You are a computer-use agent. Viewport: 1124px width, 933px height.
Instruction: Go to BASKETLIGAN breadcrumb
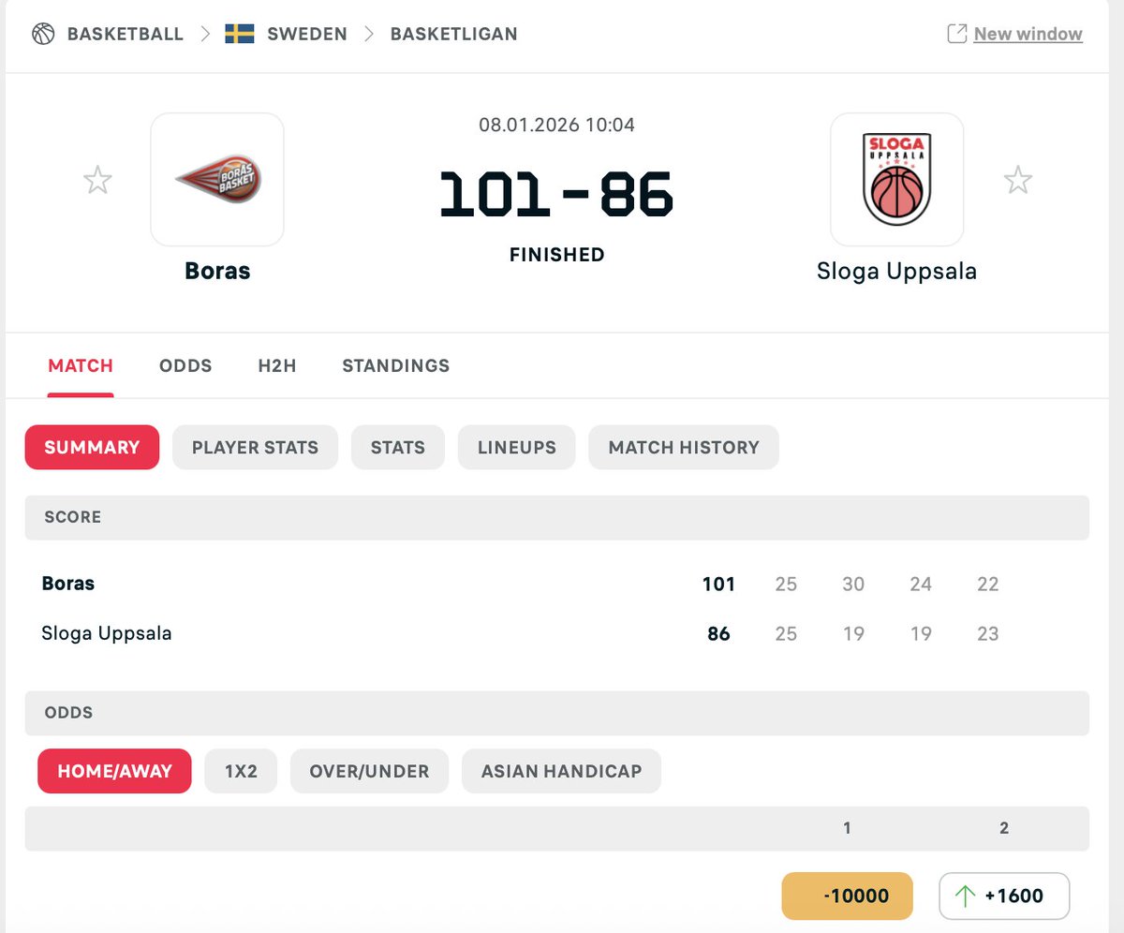point(454,34)
